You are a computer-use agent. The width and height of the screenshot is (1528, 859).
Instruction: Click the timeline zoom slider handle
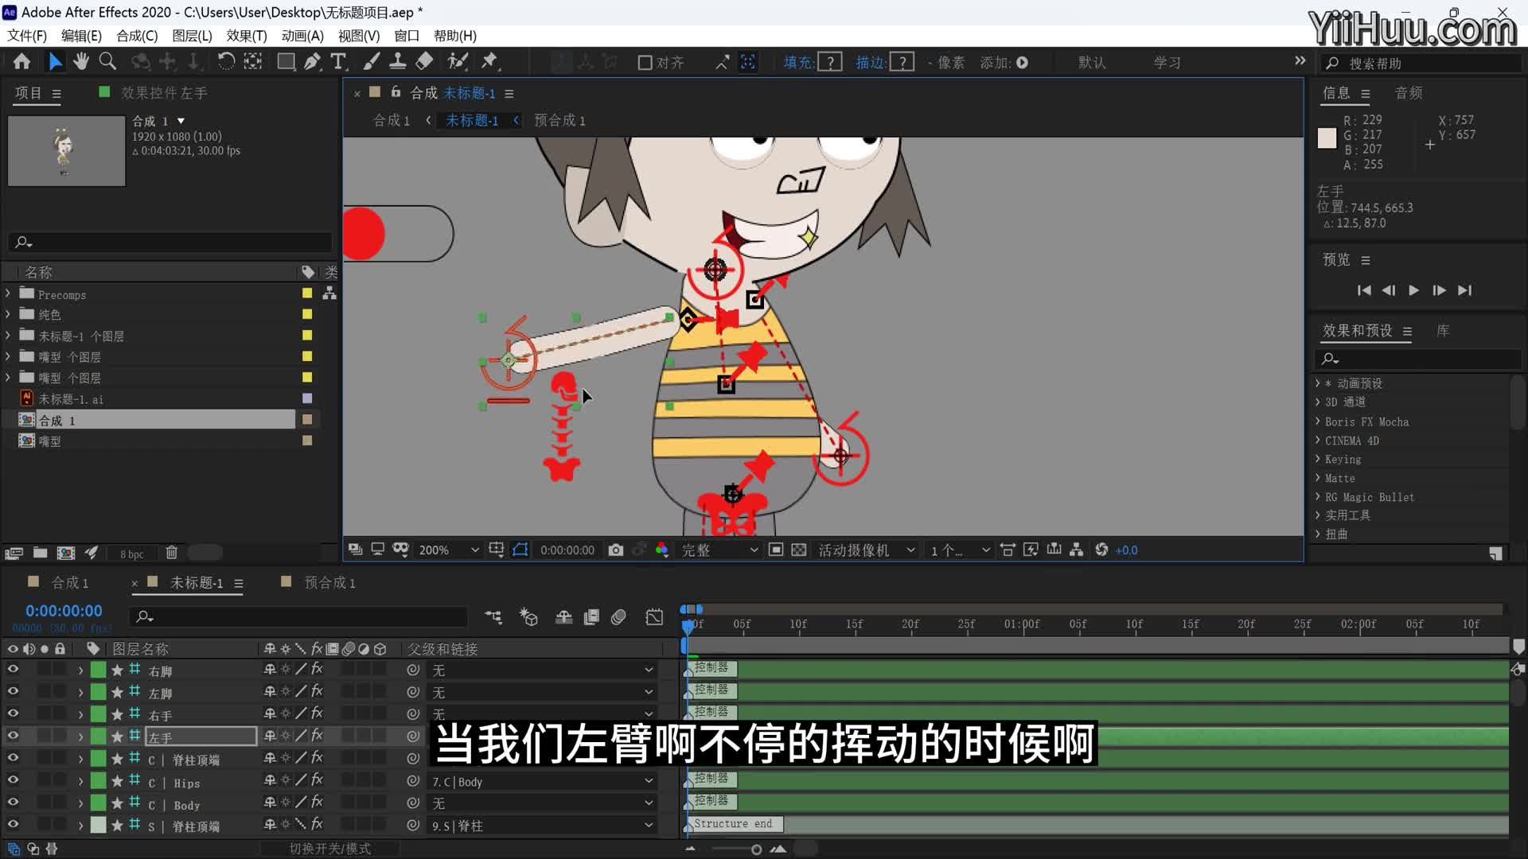(x=756, y=849)
